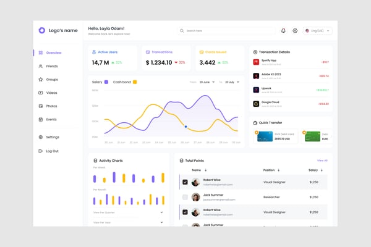Toggle the Salary legend series
The width and height of the screenshot is (371, 247).
point(106,82)
